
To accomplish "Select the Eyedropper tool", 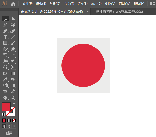I will tap(5, 79).
